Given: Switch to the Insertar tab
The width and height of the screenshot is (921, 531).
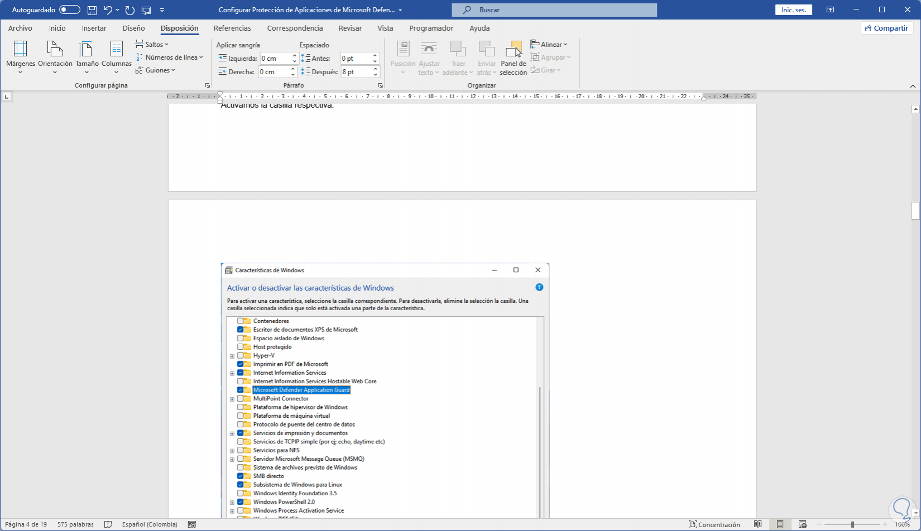Looking at the screenshot, I should coord(94,28).
